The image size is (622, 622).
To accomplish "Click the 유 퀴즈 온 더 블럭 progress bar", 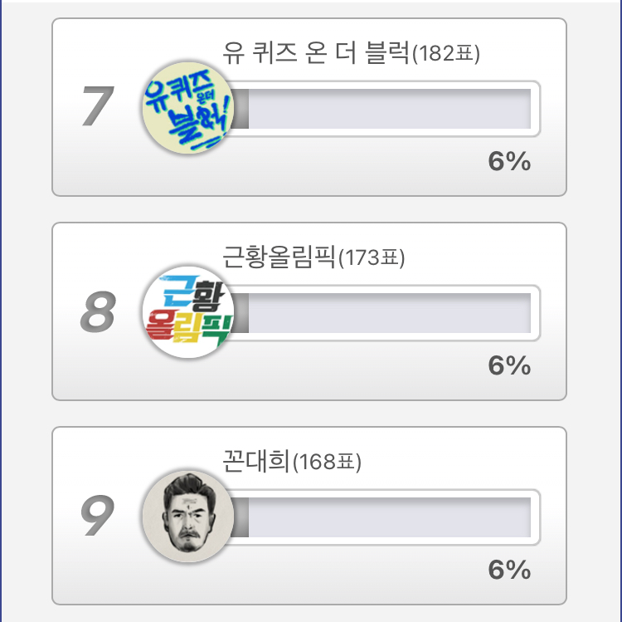I will click(x=390, y=109).
